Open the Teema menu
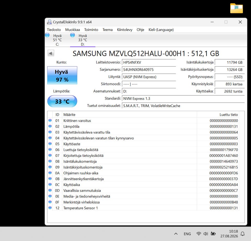The height and width of the screenshot is (241, 251). coord(107,30)
